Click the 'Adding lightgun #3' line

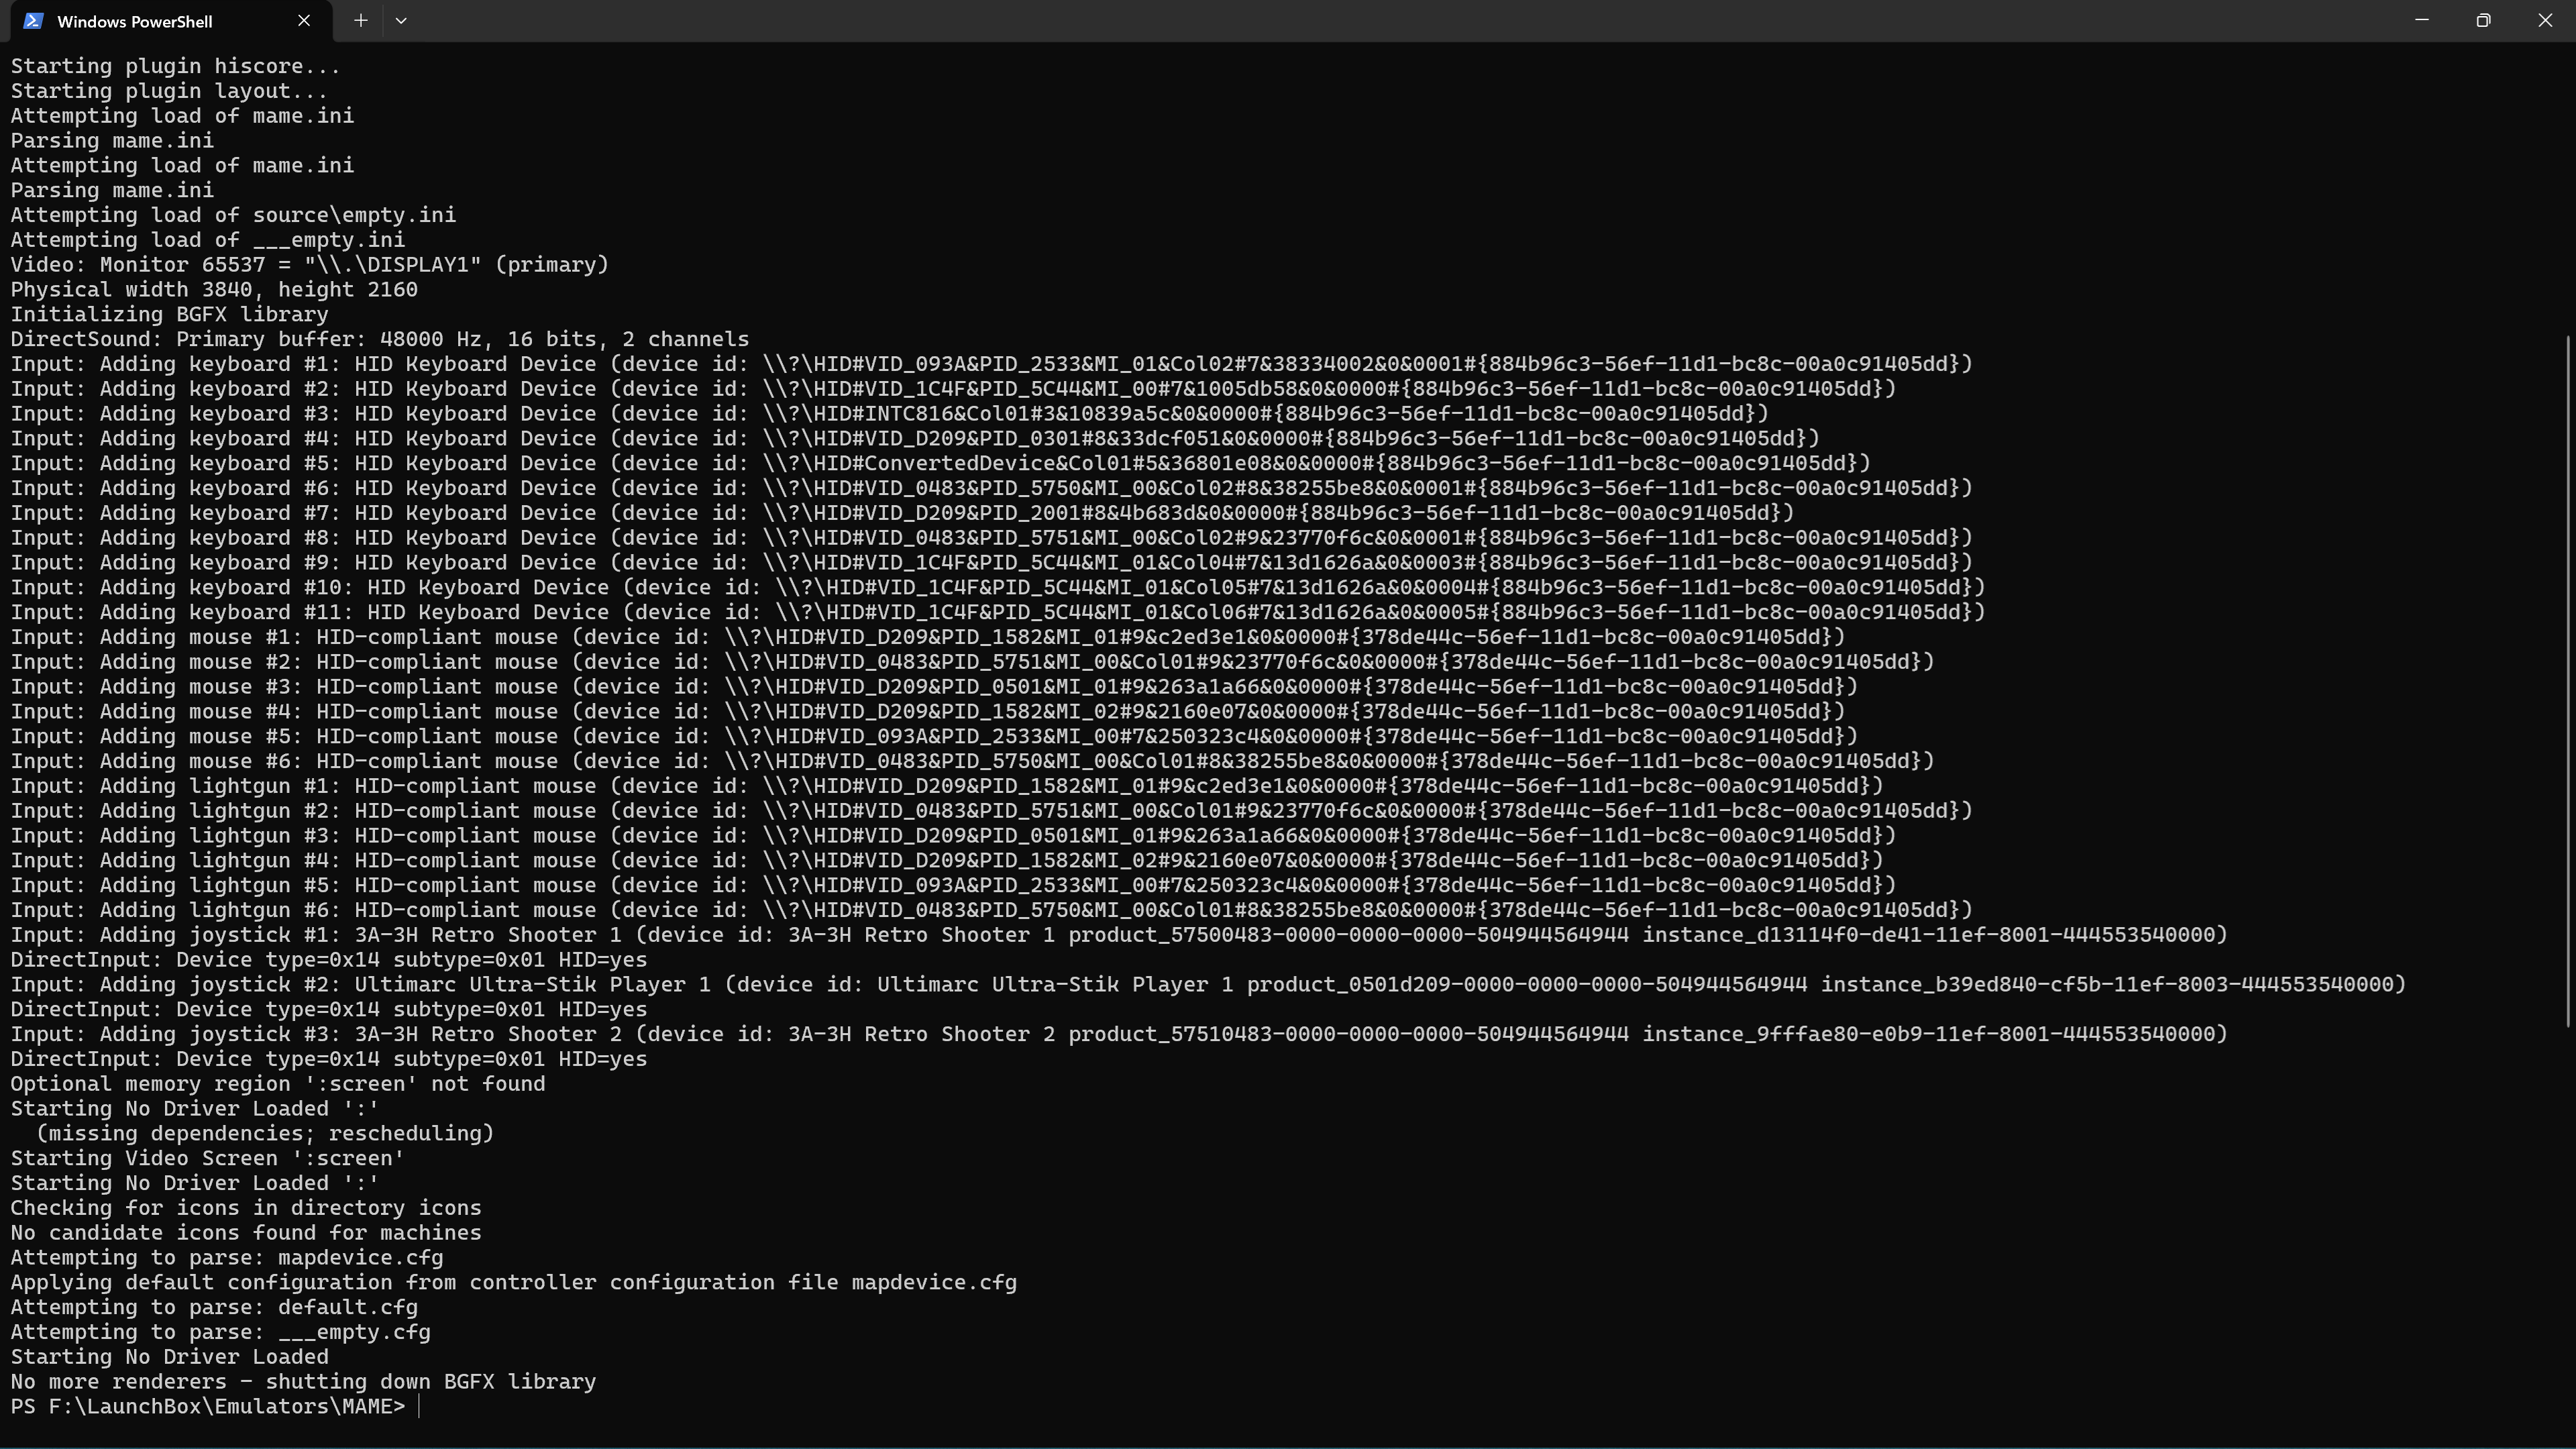coord(954,836)
